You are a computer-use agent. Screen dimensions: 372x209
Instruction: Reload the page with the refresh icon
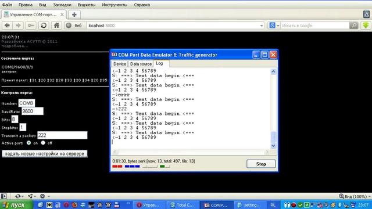tap(44, 26)
